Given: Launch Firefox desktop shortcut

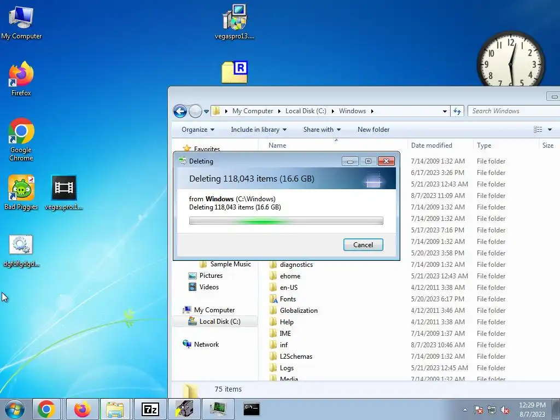Looking at the screenshot, I should click(21, 79).
